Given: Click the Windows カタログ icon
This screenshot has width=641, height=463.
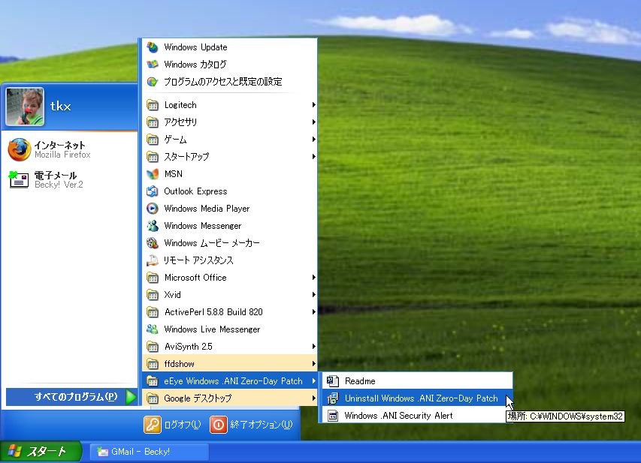Looking at the screenshot, I should click(x=153, y=65).
